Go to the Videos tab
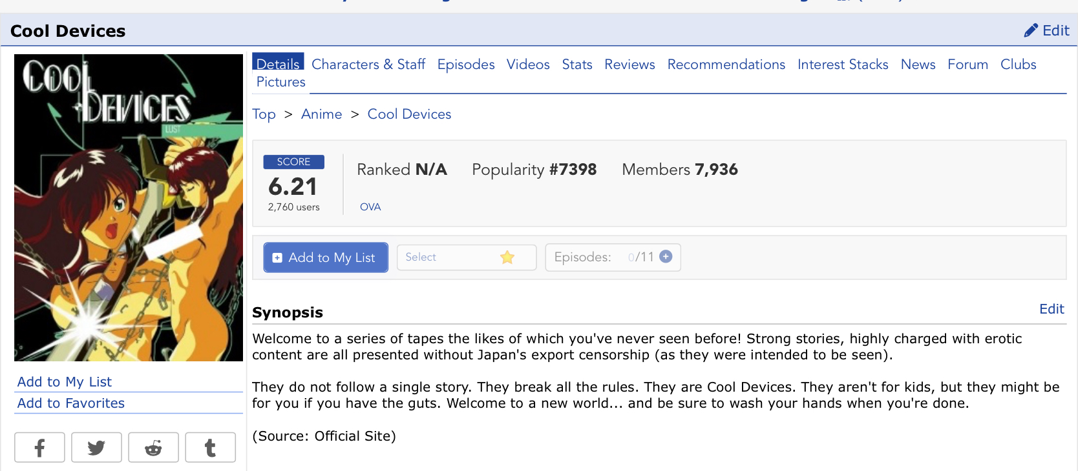The width and height of the screenshot is (1078, 471). (528, 64)
